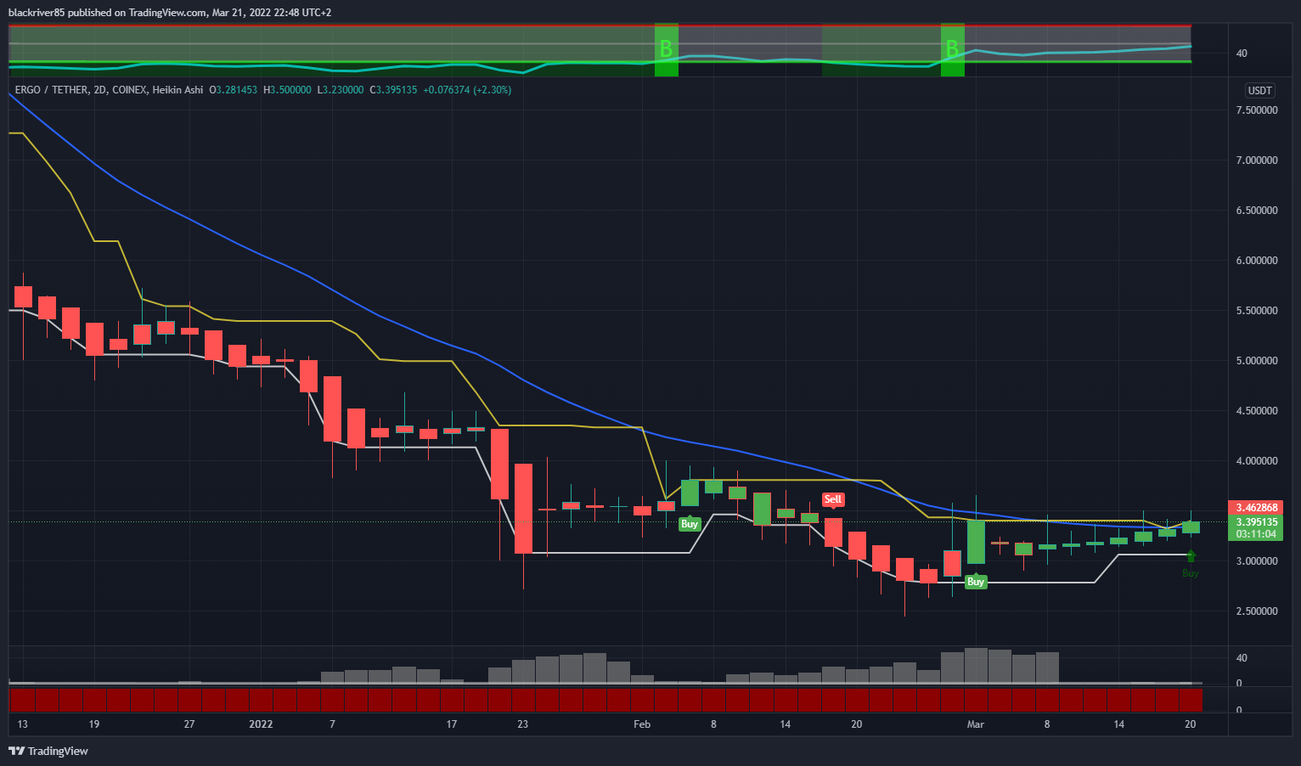Select the green 3.395135 current price label
Screen dimensions: 1301x766
pyautogui.click(x=1257, y=521)
